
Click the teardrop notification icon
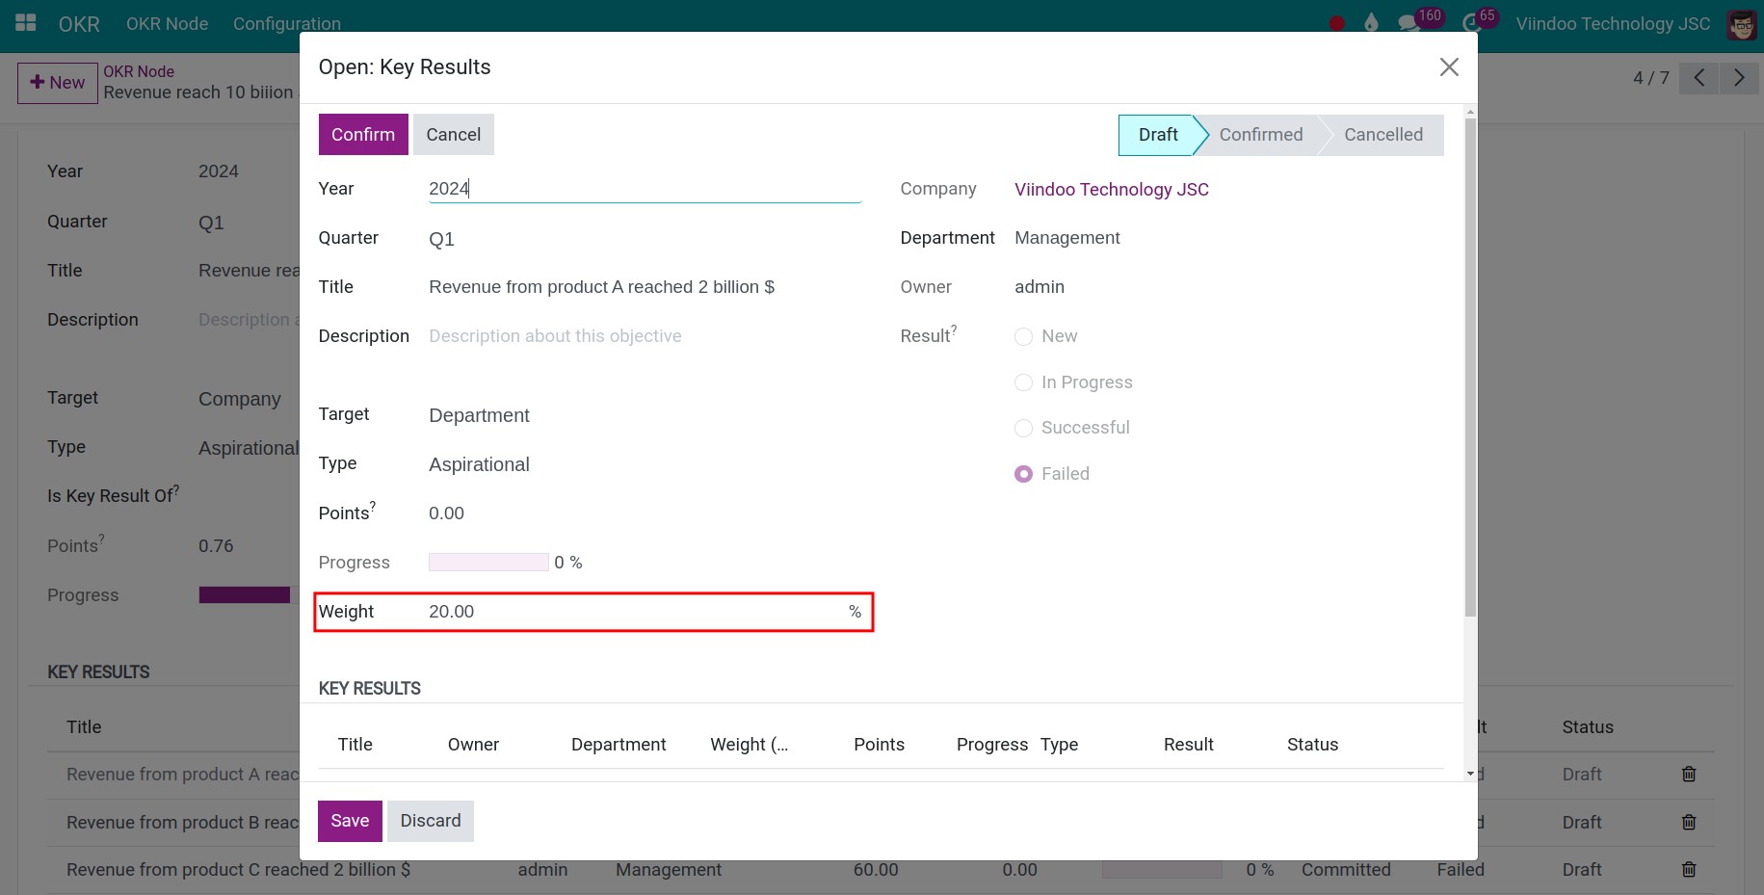coord(1370,22)
